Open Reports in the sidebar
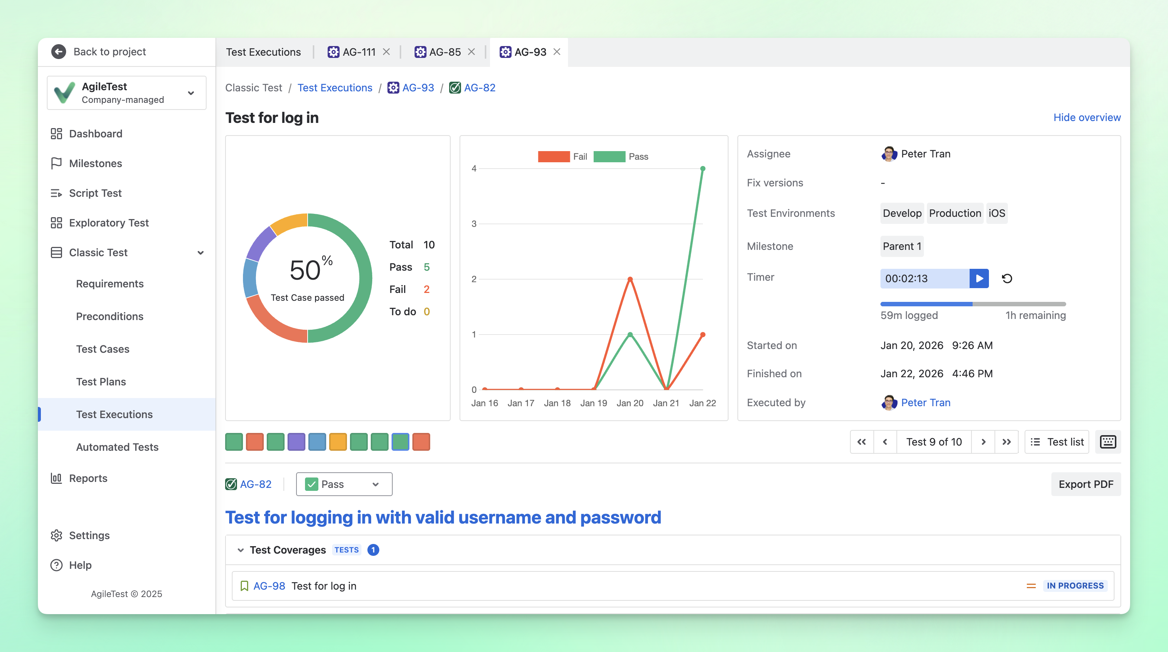The width and height of the screenshot is (1168, 652). 88,479
